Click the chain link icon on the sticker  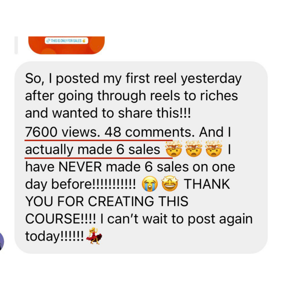[x=48, y=41]
